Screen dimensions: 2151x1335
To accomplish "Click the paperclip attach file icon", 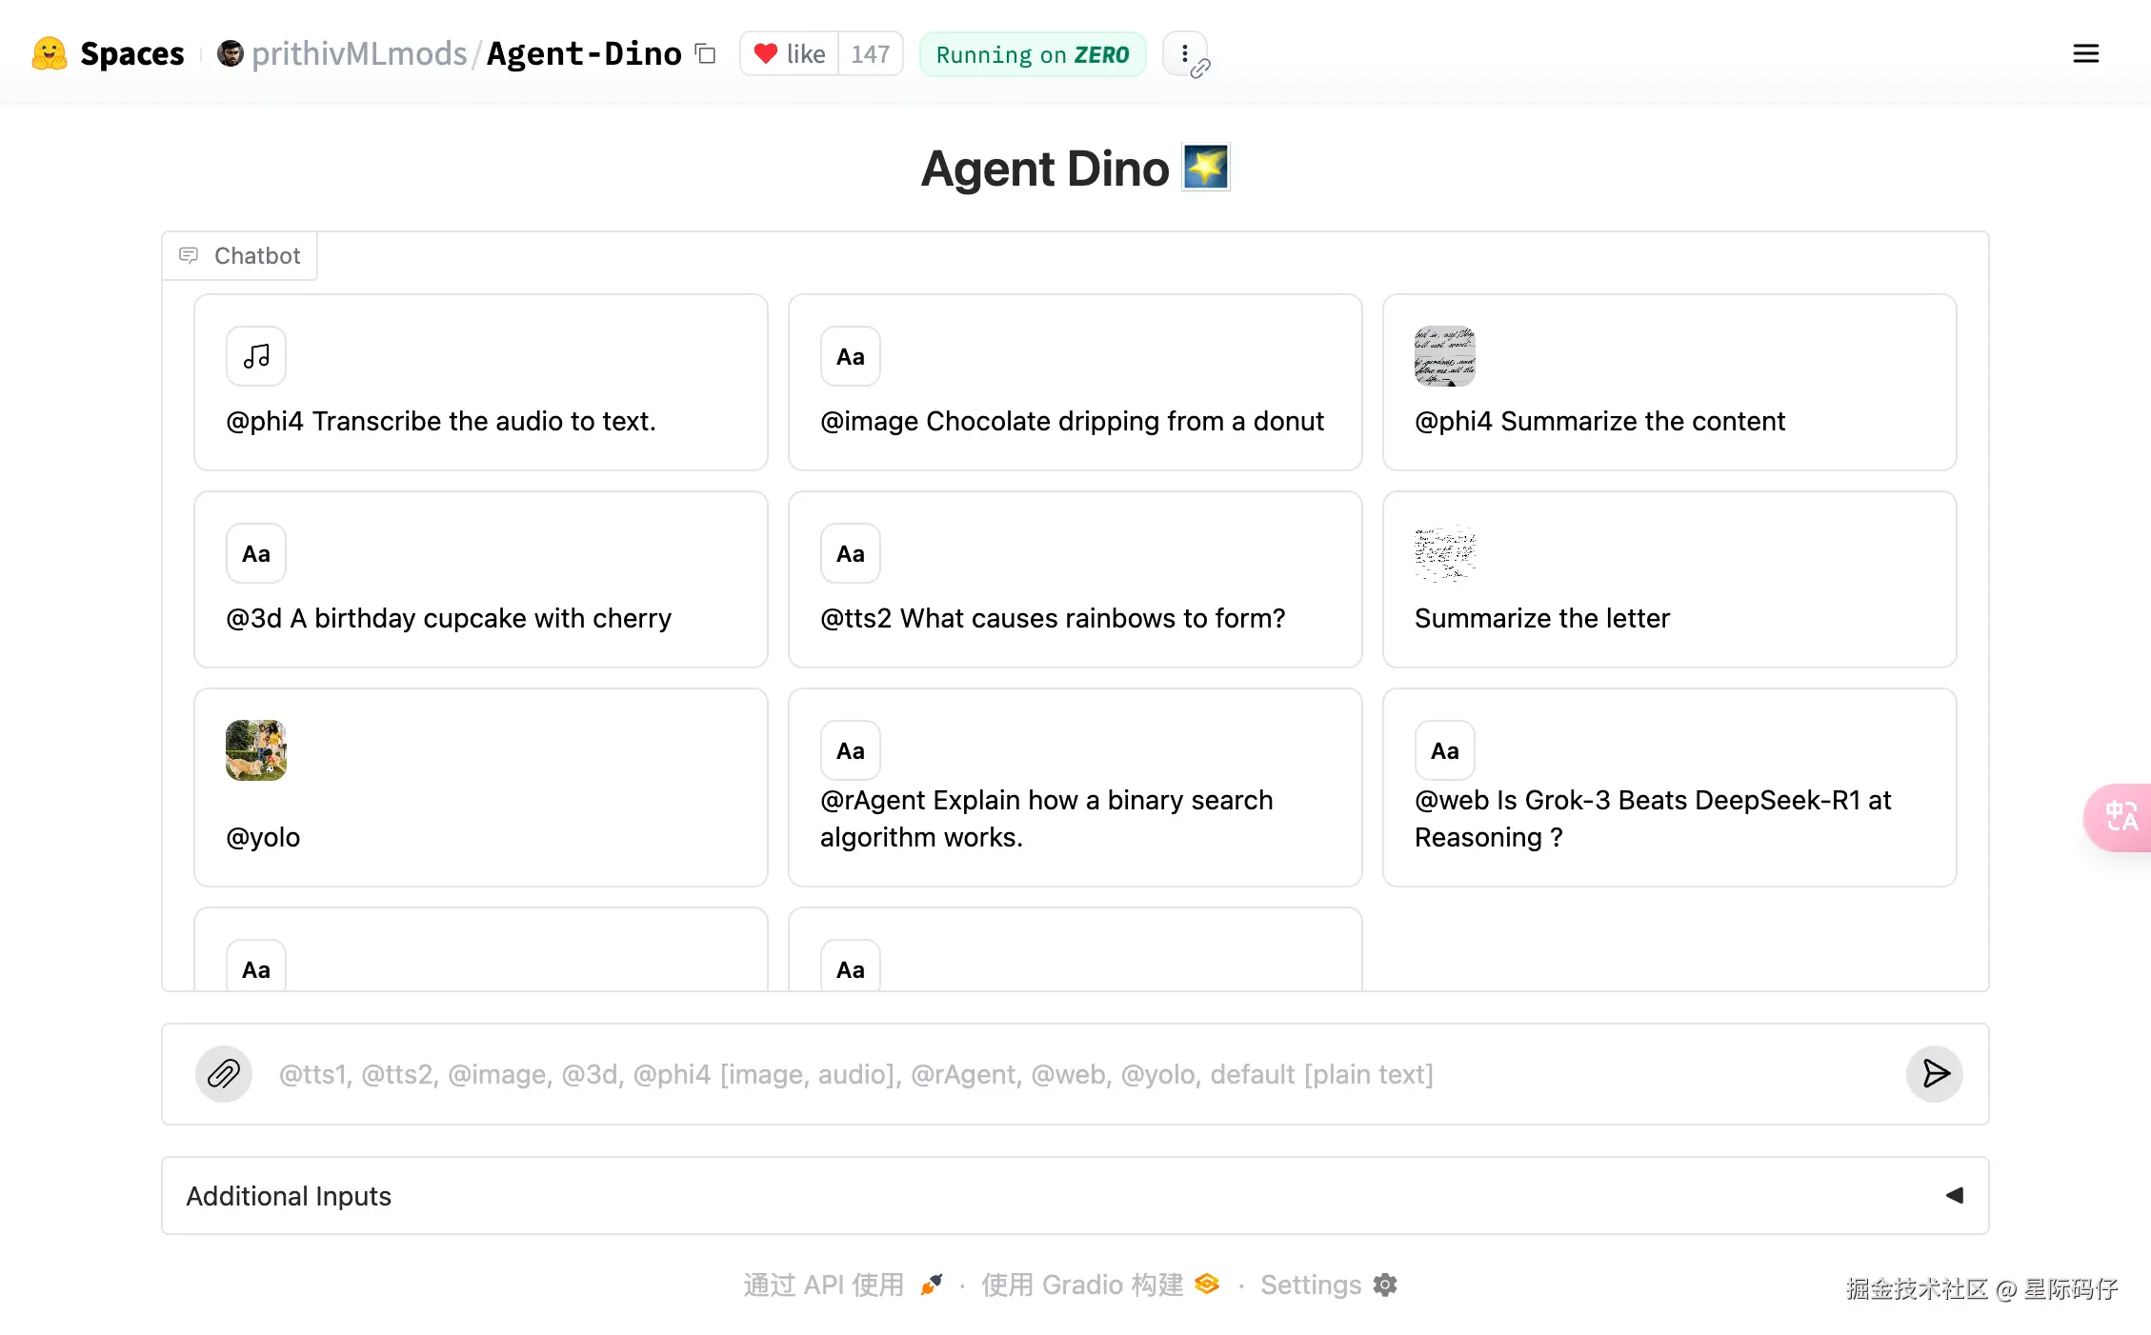I will point(224,1074).
